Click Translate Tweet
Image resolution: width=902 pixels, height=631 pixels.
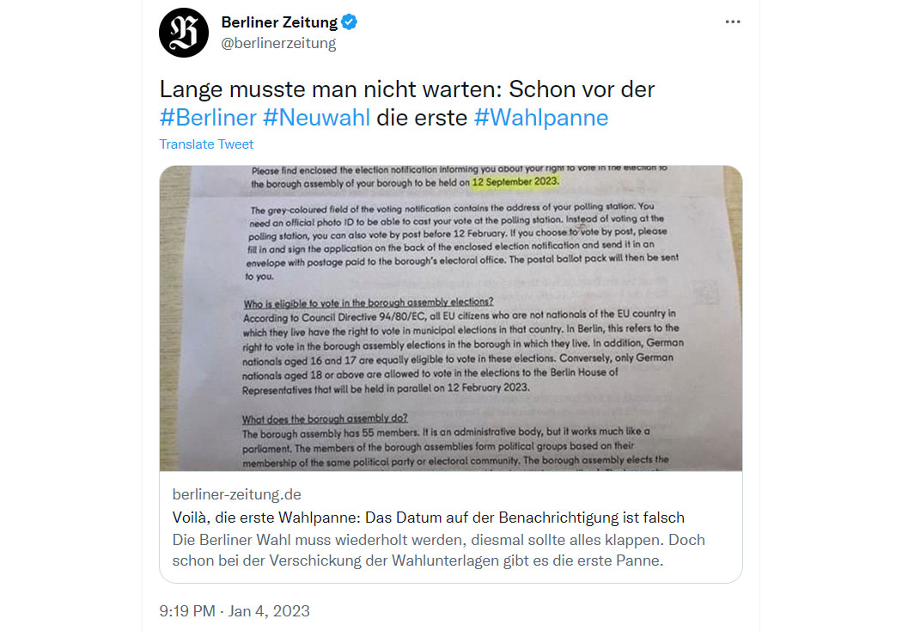(x=206, y=144)
